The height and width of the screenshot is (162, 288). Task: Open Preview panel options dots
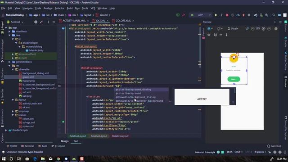[275, 22]
